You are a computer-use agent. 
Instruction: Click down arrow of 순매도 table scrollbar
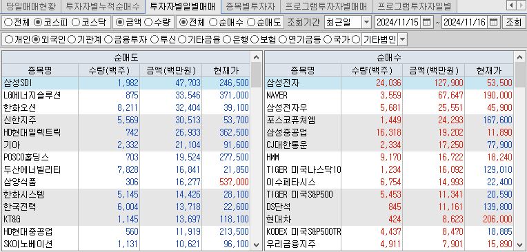coord(256,244)
